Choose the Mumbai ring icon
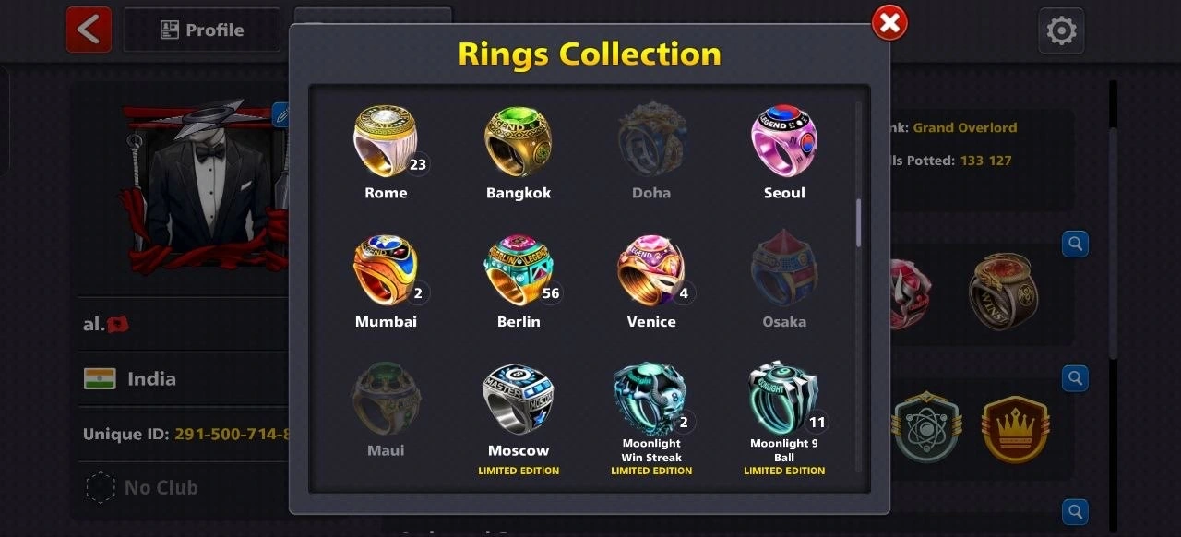The height and width of the screenshot is (537, 1181). click(x=386, y=270)
